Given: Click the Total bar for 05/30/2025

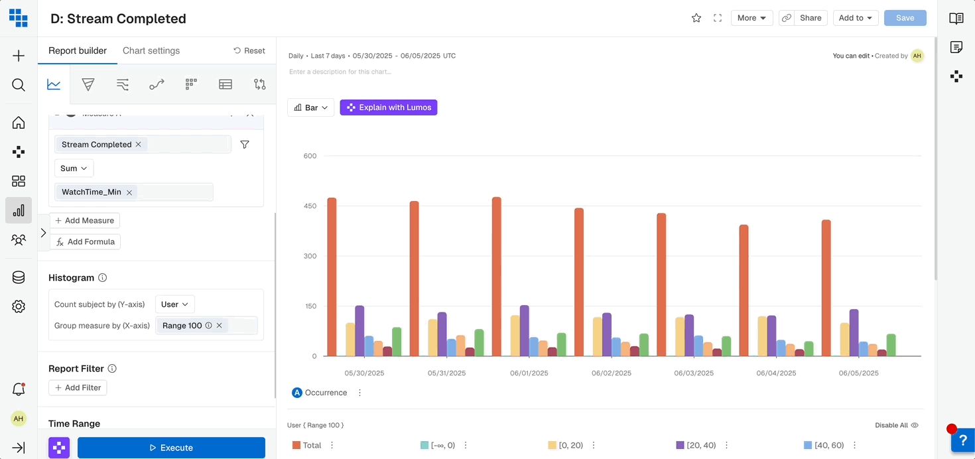Looking at the screenshot, I should coord(332,277).
